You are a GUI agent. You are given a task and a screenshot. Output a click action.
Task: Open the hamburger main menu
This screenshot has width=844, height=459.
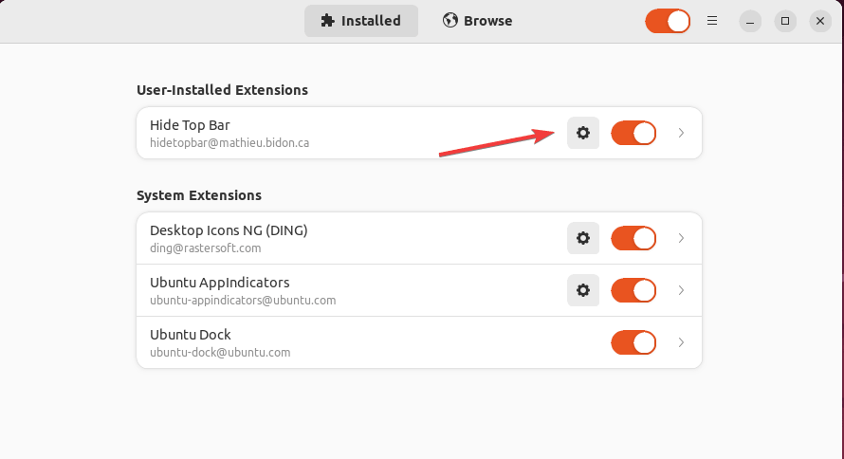[712, 21]
